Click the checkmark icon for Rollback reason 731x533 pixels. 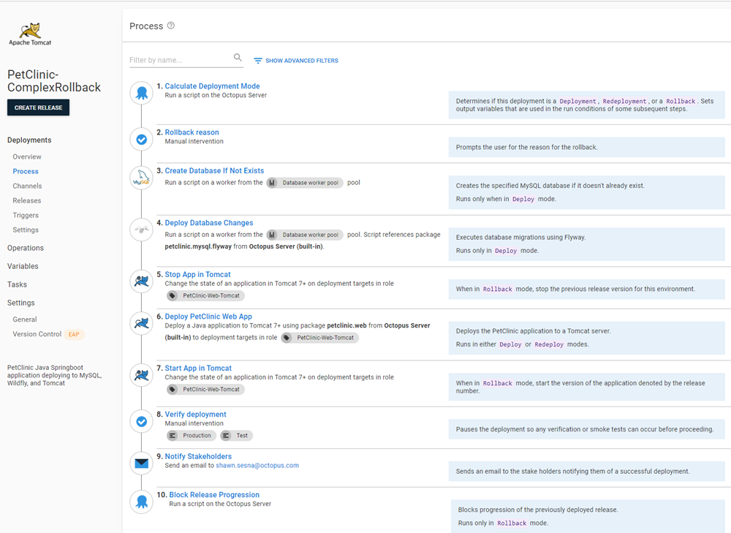142,139
